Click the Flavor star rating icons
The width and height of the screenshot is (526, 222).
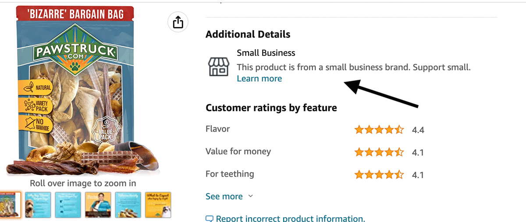(379, 130)
